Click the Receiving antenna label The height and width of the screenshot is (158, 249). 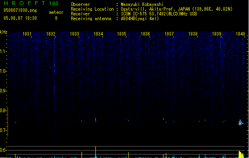[x=91, y=19]
